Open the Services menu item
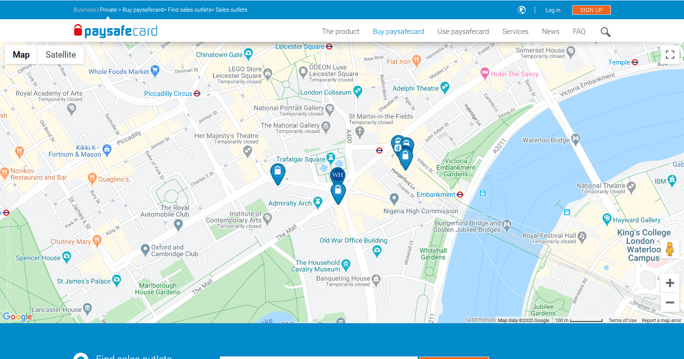Screen dimensions: 684x359 pos(515,31)
